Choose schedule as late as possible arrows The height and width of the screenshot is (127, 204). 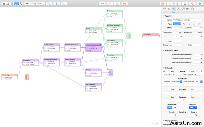tap(174, 107)
